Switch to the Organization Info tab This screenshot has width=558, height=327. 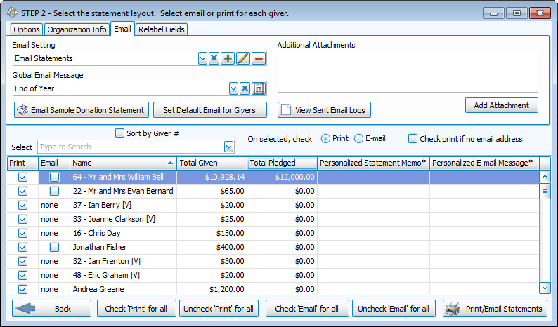pyautogui.click(x=77, y=29)
